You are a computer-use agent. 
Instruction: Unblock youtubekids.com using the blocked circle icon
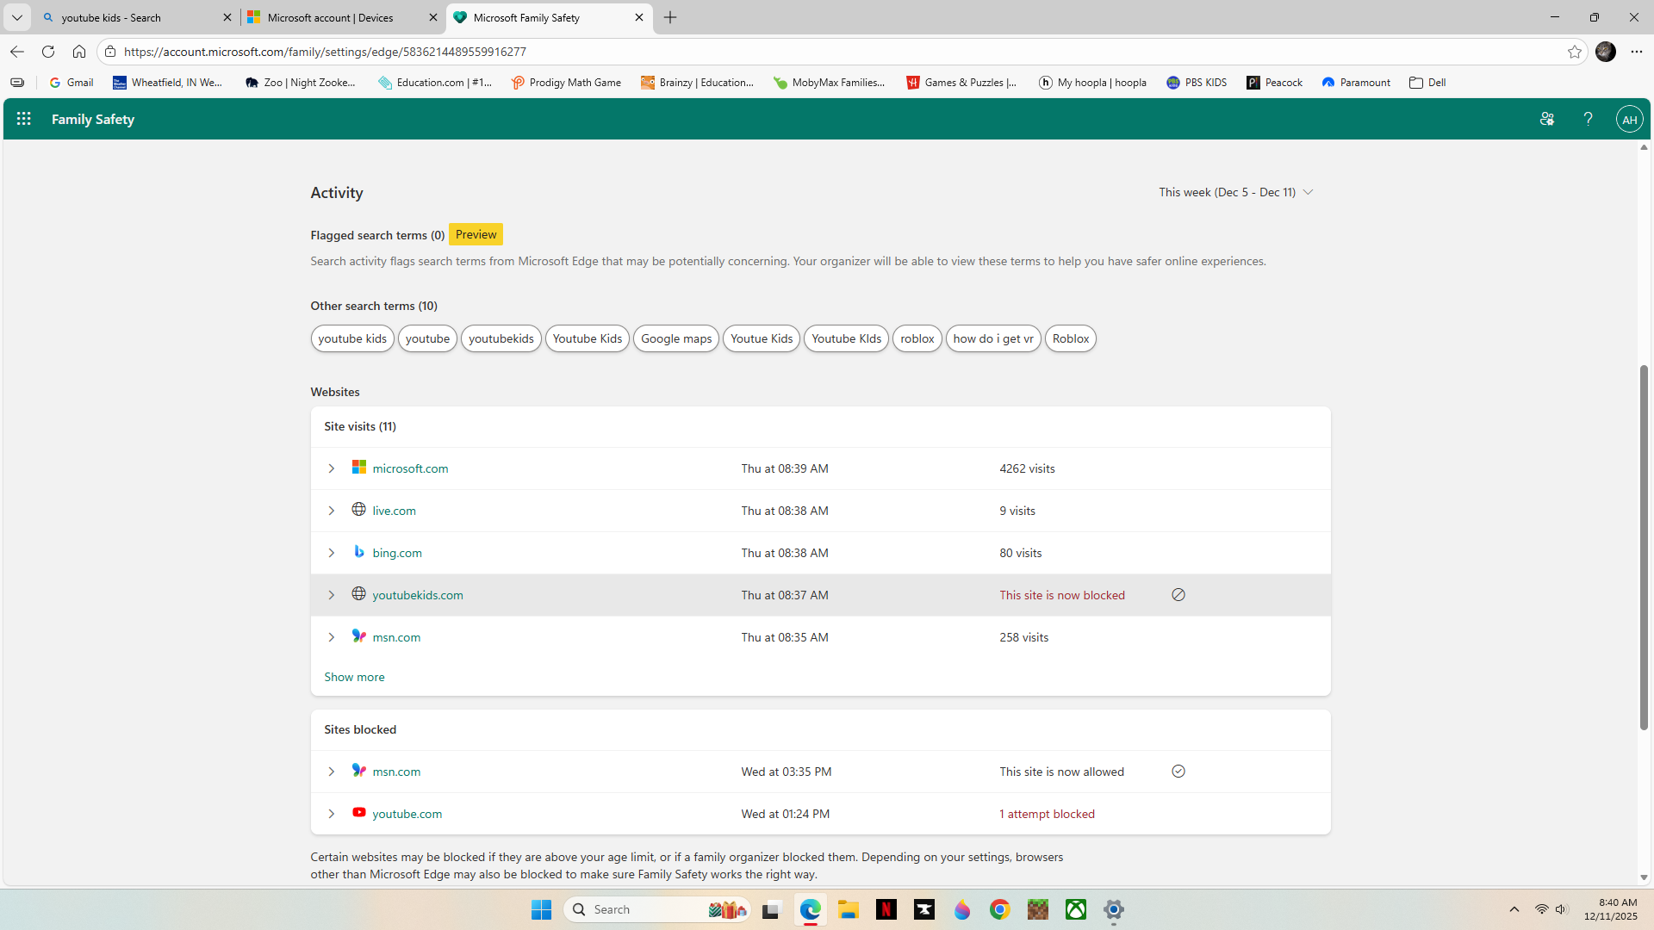(1178, 595)
